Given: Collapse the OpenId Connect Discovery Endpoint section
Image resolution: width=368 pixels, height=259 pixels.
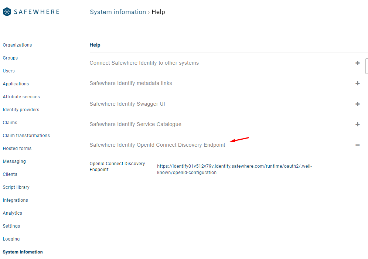Looking at the screenshot, I should pyautogui.click(x=357, y=145).
